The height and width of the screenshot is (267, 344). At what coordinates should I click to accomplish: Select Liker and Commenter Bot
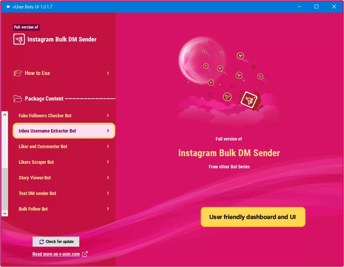pyautogui.click(x=64, y=146)
